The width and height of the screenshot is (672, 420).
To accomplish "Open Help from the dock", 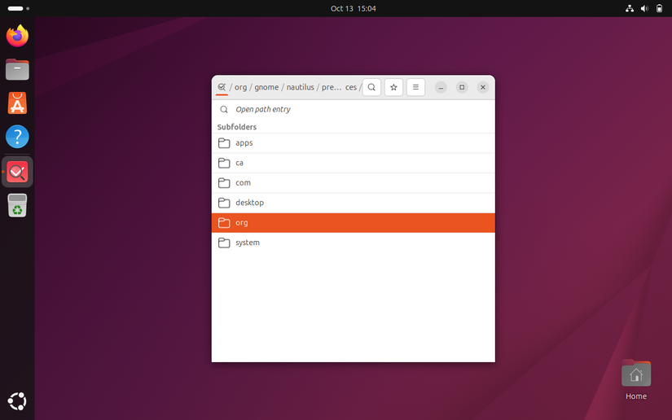I will pyautogui.click(x=17, y=137).
